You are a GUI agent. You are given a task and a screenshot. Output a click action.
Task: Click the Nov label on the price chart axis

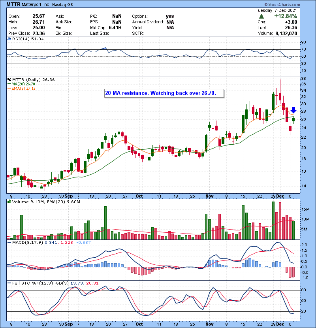(209, 196)
